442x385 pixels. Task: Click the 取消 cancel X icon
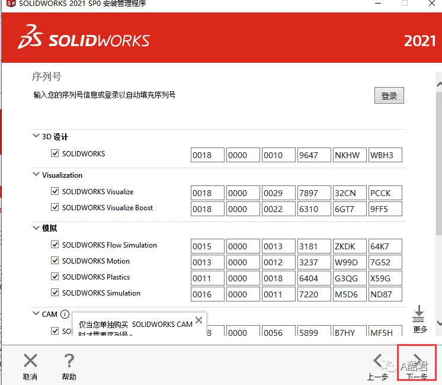(x=30, y=361)
